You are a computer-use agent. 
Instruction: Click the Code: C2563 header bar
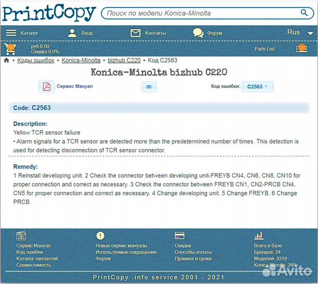tap(159, 108)
